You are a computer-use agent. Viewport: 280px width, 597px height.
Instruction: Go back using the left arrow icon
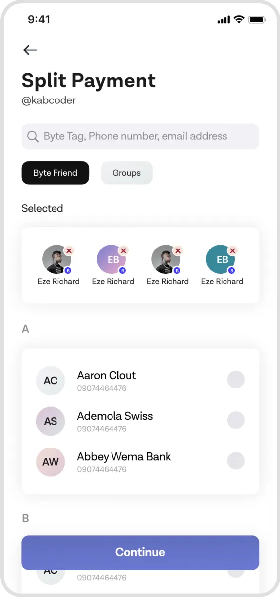point(30,50)
